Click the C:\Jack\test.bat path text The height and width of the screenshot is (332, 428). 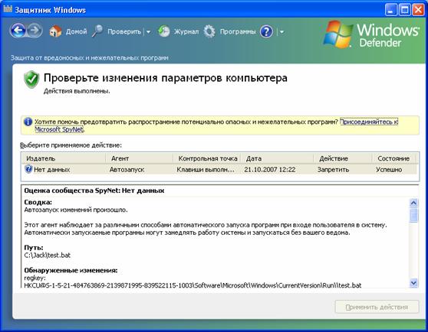48,256
